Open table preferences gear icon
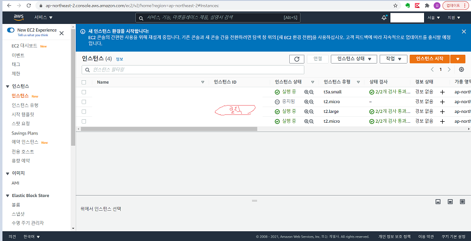Image resolution: width=471 pixels, height=241 pixels. tap(461, 69)
